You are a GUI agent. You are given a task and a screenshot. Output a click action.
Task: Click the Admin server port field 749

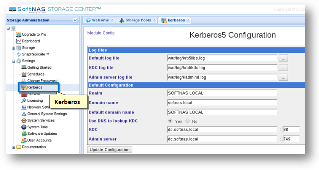pyautogui.click(x=291, y=139)
